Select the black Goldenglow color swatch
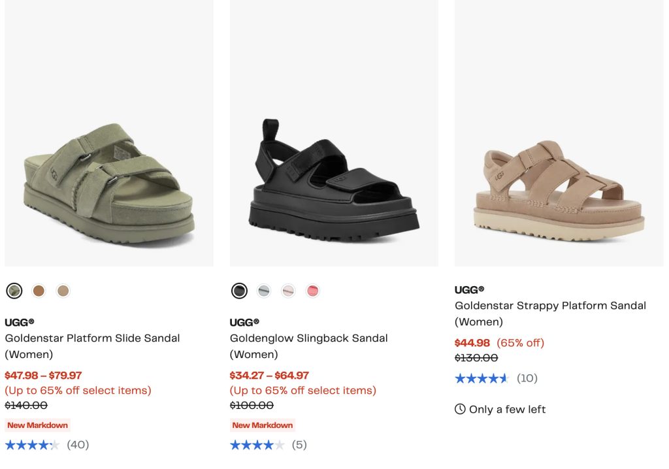Viewport: 669px width, 469px height. [239, 291]
